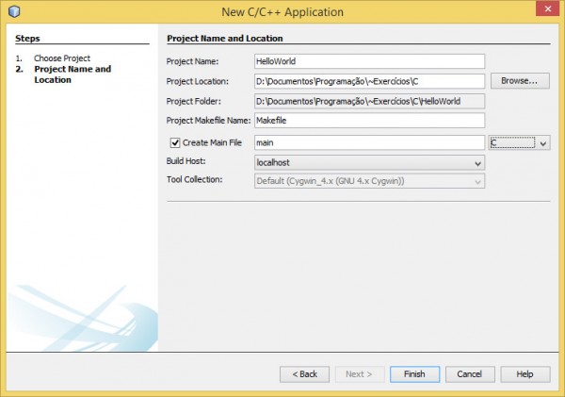Select step 1 Choose Project
This screenshot has width=565, height=397.
point(62,58)
